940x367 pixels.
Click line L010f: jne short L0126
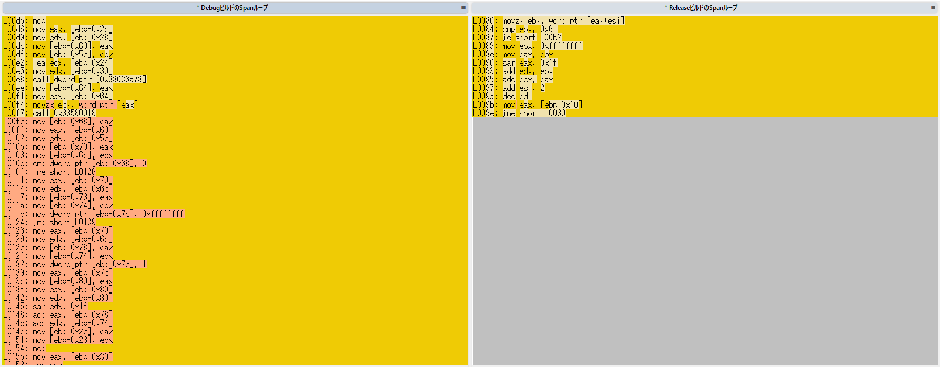[x=49, y=172]
